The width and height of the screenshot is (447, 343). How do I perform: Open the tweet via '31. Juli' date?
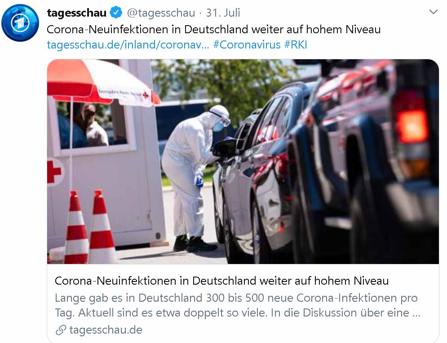223,13
